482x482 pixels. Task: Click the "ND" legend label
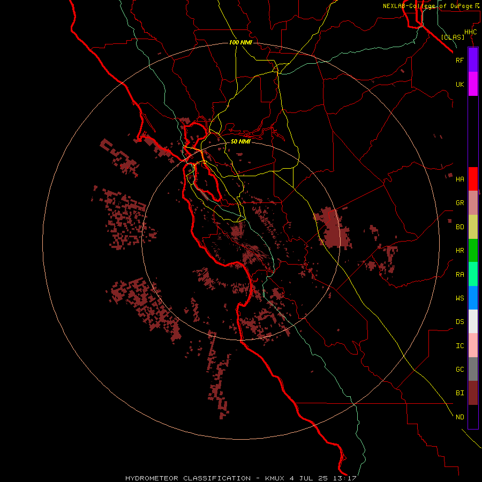point(460,417)
